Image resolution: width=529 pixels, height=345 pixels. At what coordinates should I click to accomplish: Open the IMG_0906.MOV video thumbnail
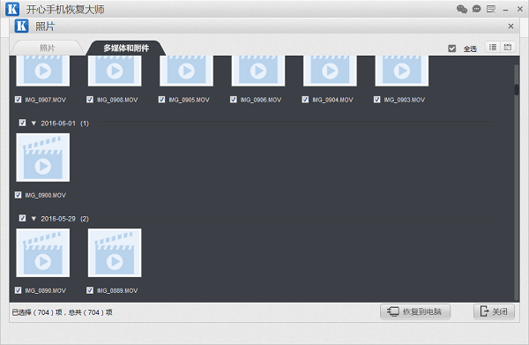click(x=258, y=71)
